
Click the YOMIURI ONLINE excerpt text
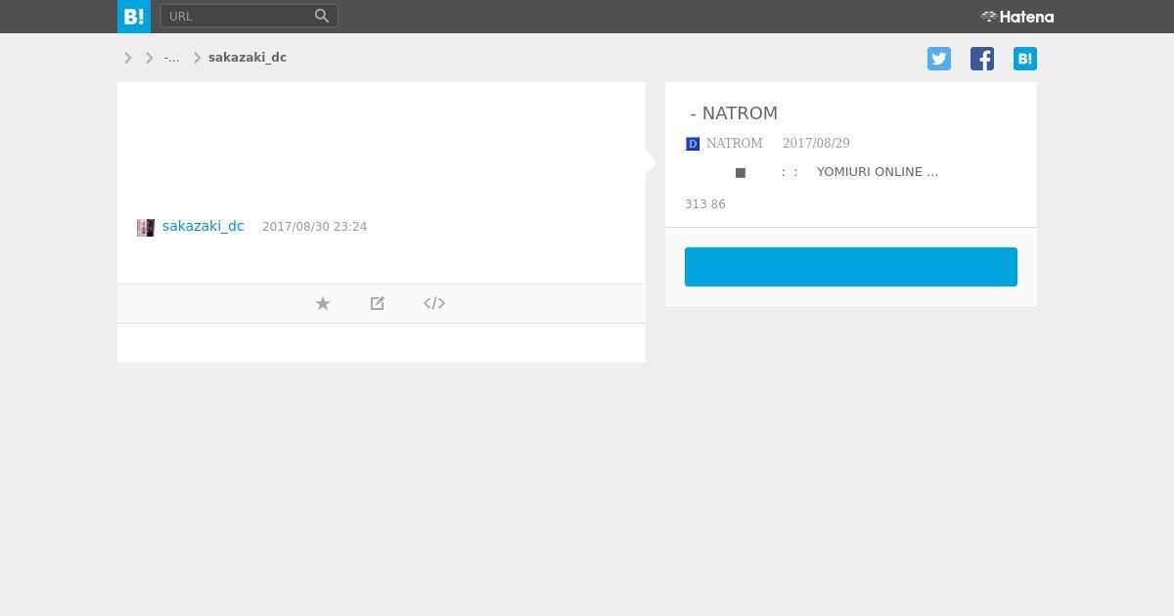click(878, 172)
